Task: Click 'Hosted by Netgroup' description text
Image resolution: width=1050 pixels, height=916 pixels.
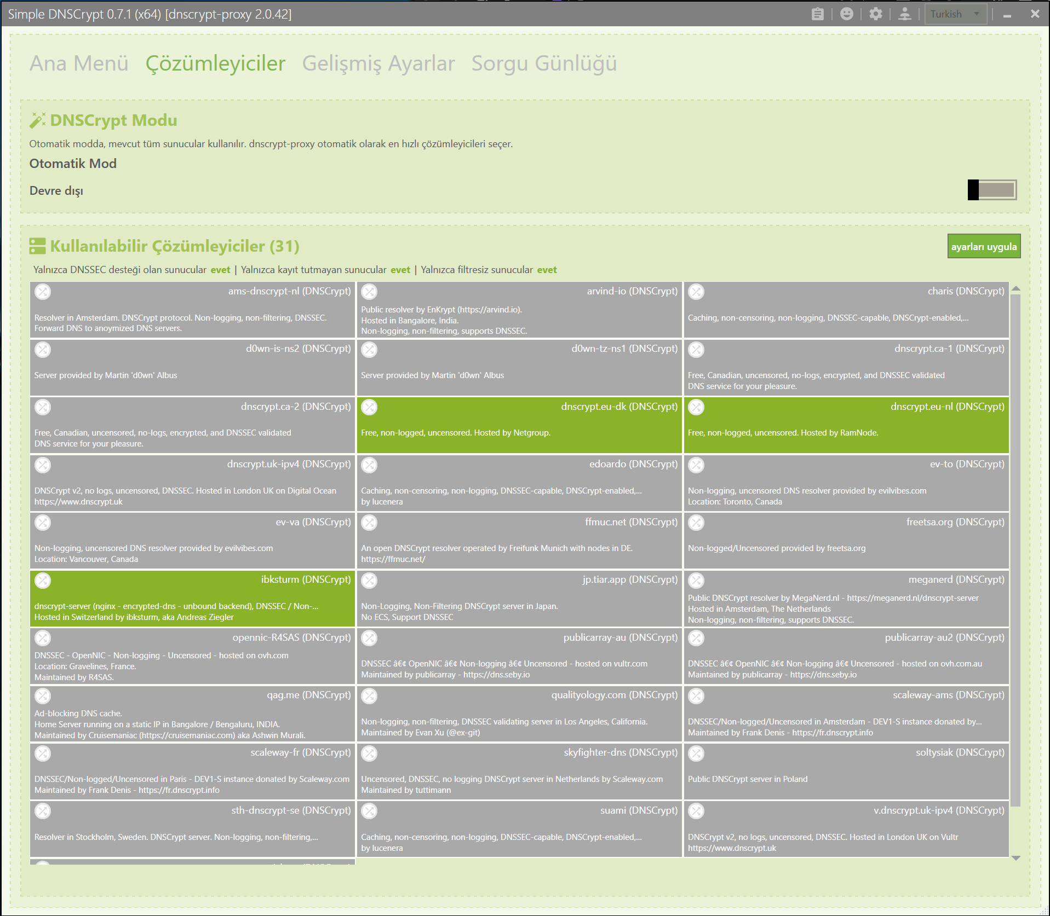Action: (x=512, y=433)
